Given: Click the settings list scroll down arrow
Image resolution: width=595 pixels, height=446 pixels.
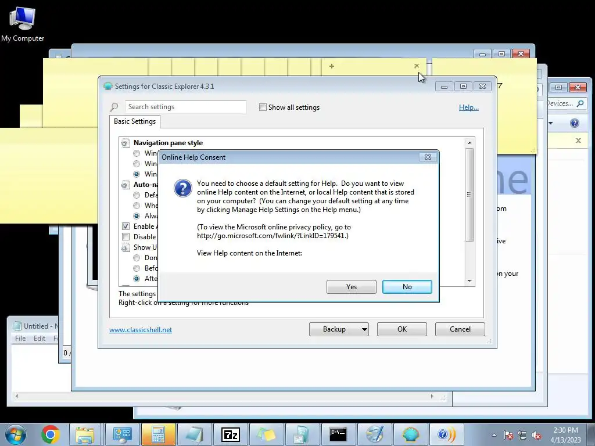Looking at the screenshot, I should (x=469, y=281).
